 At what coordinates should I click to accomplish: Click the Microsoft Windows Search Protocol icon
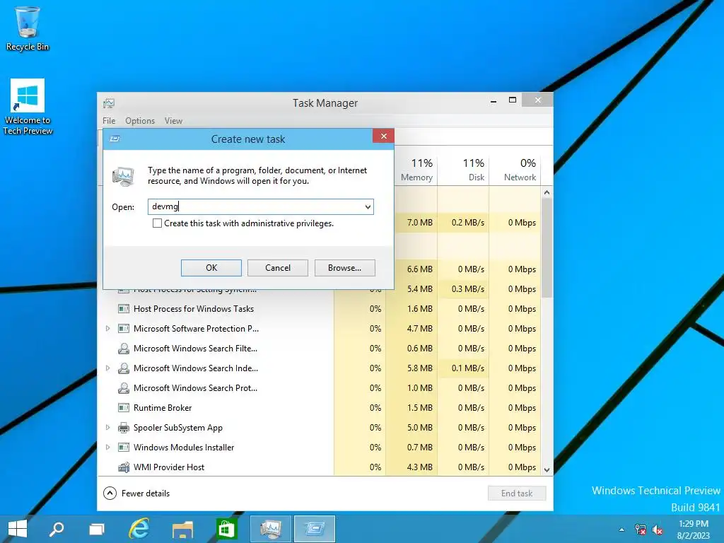coord(123,388)
